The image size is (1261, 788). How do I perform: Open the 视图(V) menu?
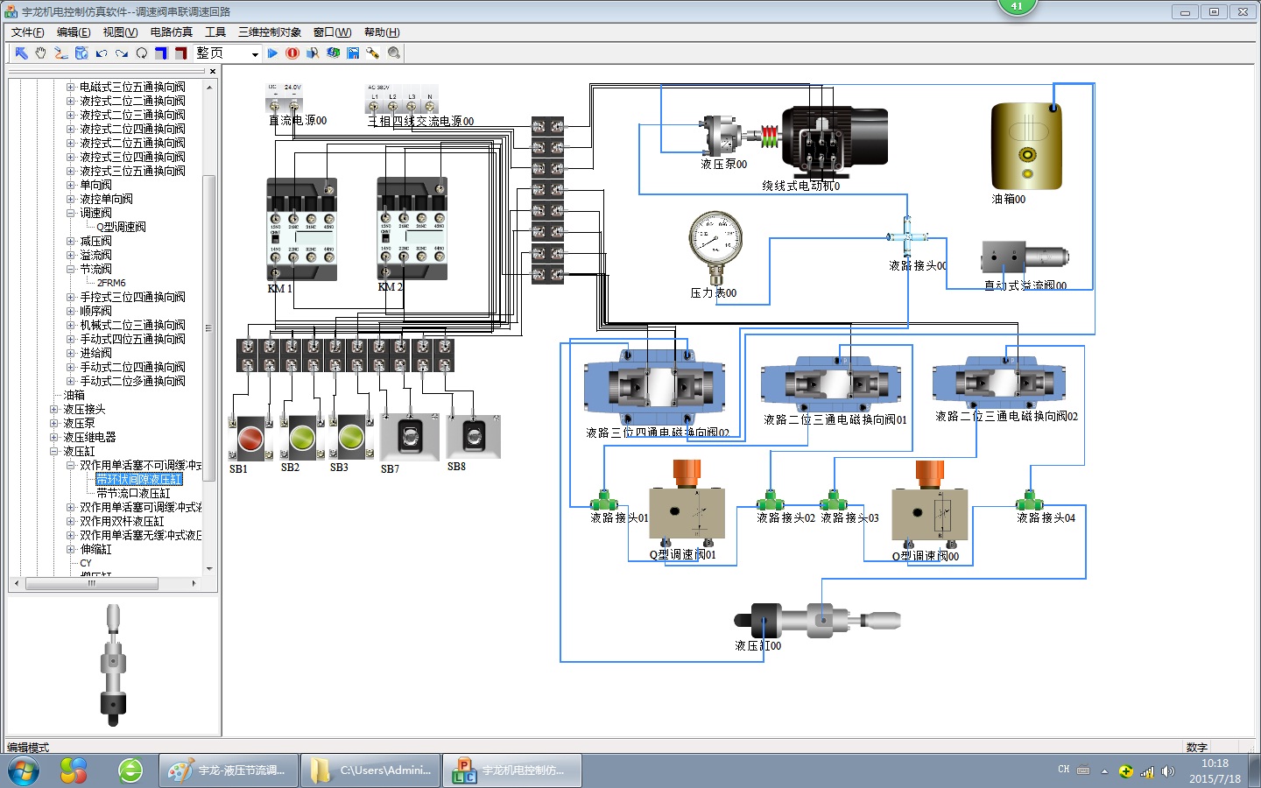point(120,32)
